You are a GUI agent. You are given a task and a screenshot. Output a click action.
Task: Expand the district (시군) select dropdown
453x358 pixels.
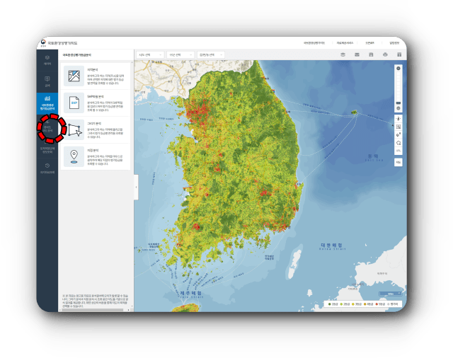point(180,55)
